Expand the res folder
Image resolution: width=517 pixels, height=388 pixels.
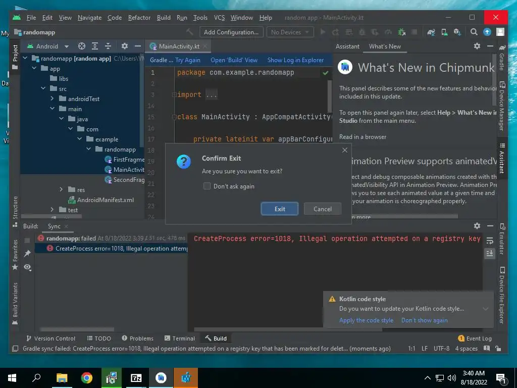[x=61, y=189]
